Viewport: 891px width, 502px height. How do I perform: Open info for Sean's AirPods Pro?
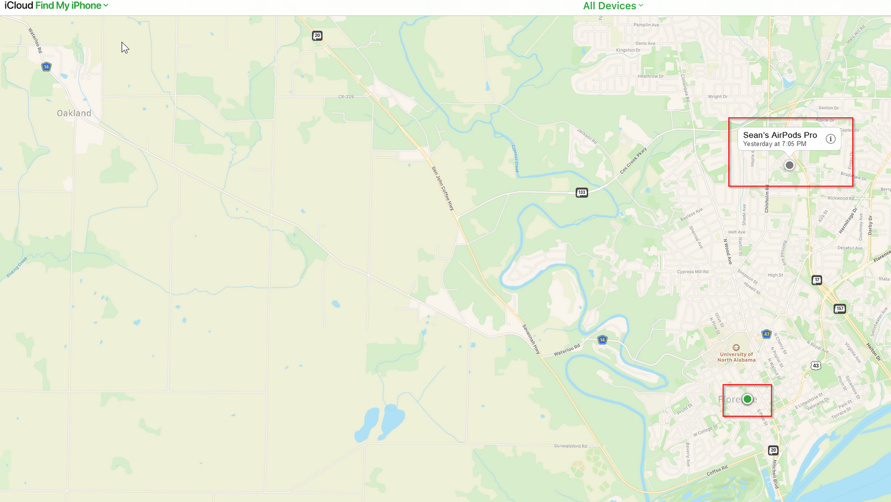tap(830, 139)
